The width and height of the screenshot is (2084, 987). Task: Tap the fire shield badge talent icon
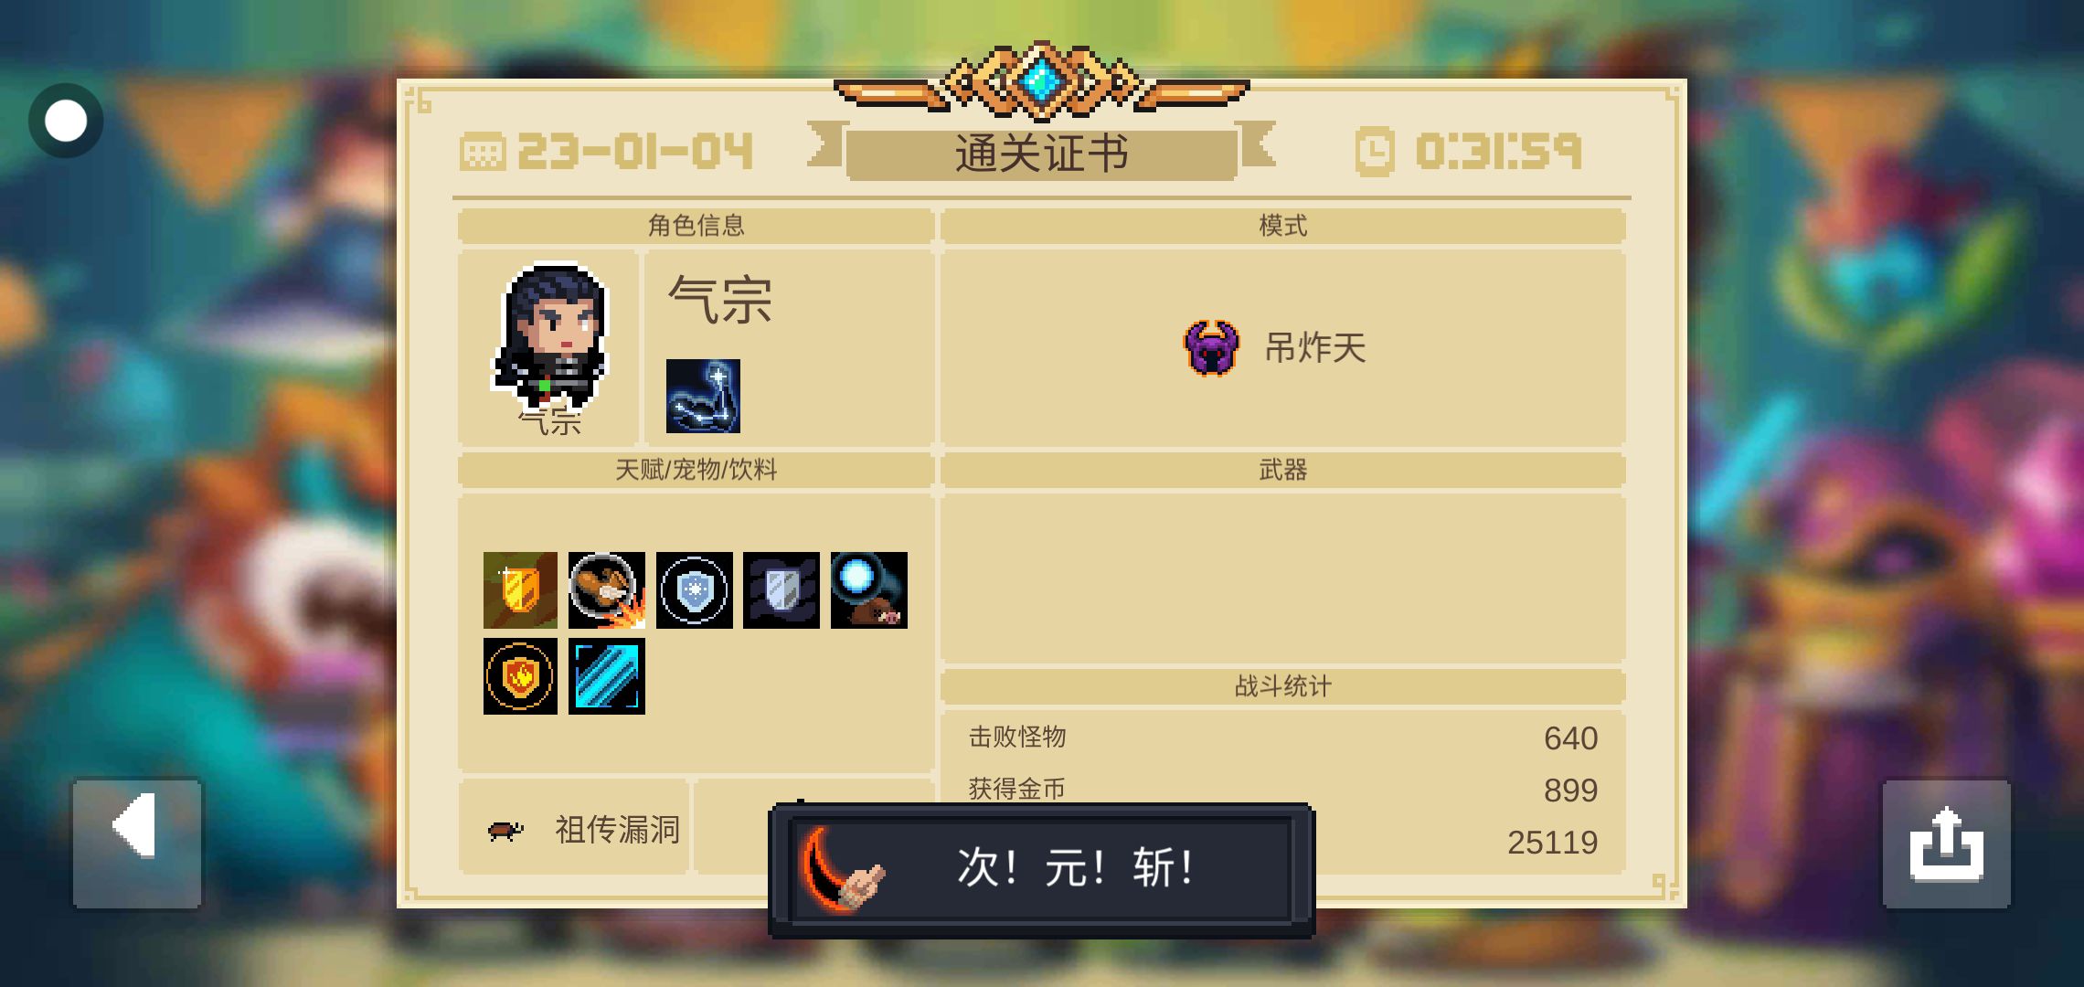click(x=520, y=676)
